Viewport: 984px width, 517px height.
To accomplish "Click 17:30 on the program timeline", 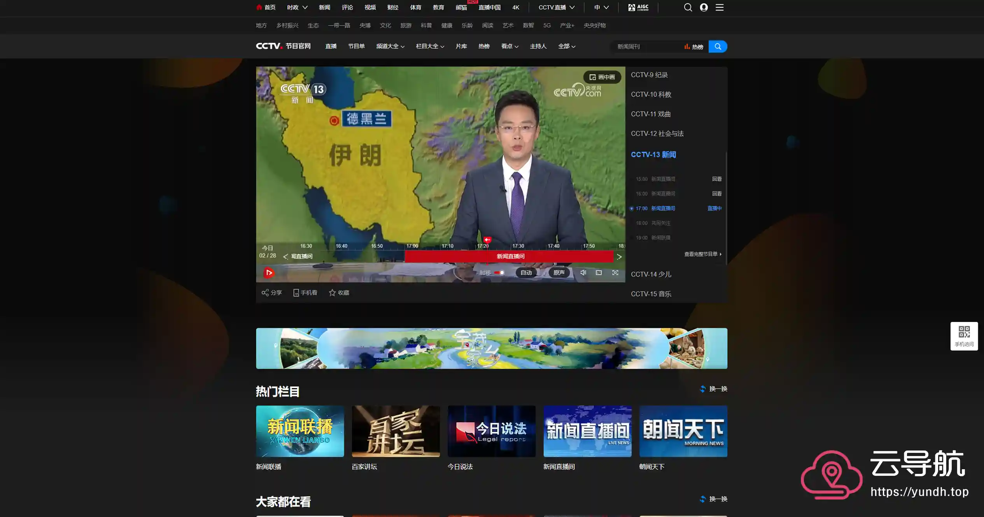I will 518,246.
